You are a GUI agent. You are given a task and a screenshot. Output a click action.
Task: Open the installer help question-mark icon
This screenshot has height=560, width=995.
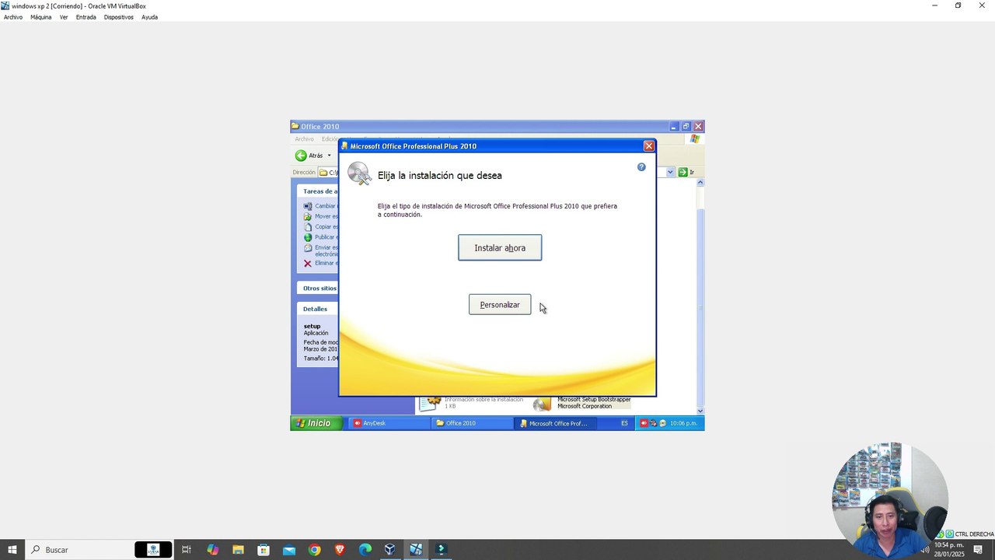point(641,167)
